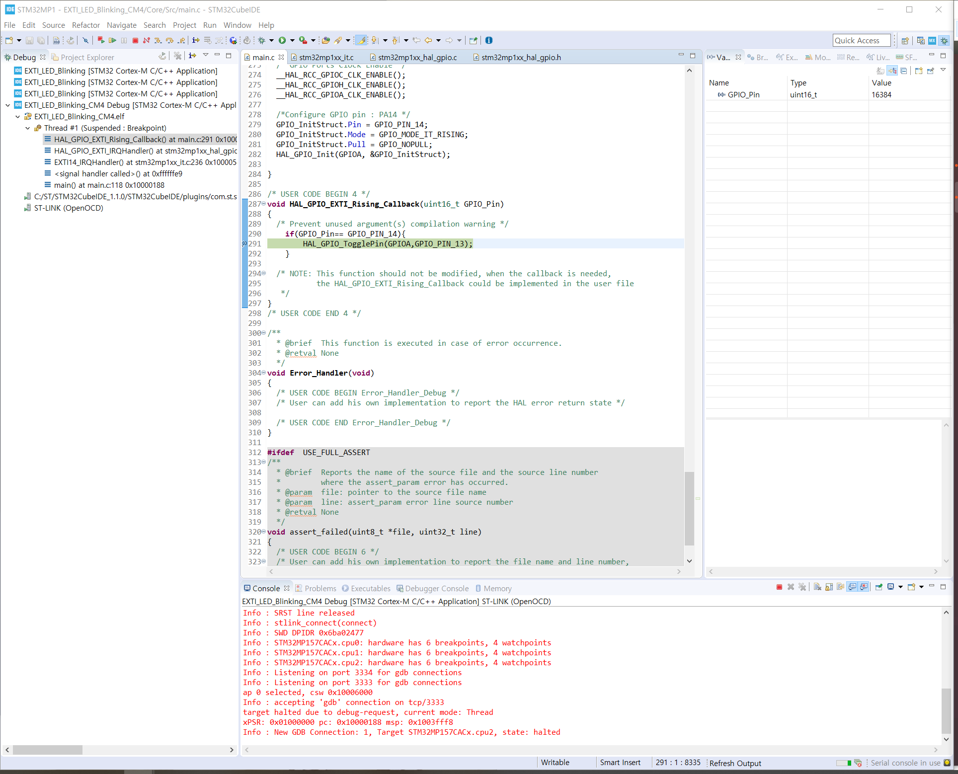Viewport: 958px width, 774px height.
Task: Click Collapse All in Variables view
Action: click(x=904, y=71)
